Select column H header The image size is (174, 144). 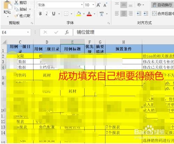pos(124,42)
